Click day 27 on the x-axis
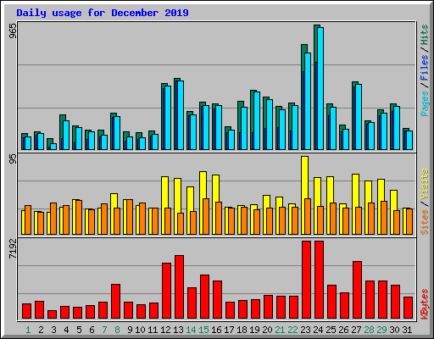 [356, 330]
